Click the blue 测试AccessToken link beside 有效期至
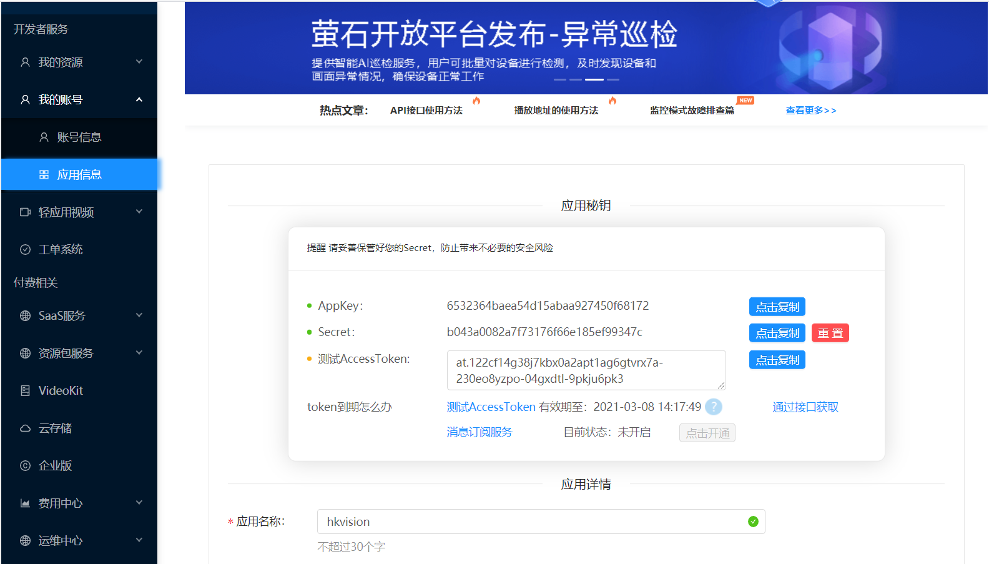 [x=491, y=407]
